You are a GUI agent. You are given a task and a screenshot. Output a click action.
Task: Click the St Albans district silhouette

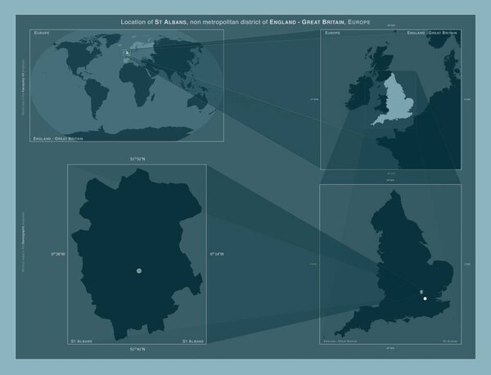[x=135, y=254]
